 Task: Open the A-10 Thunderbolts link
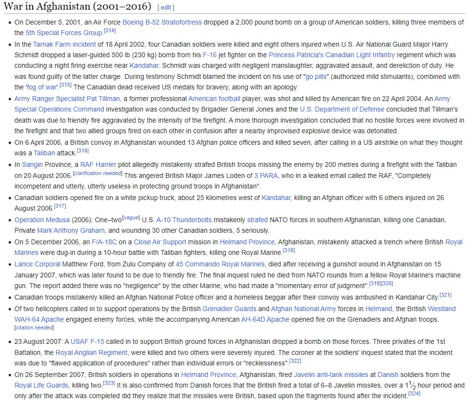coord(184,220)
